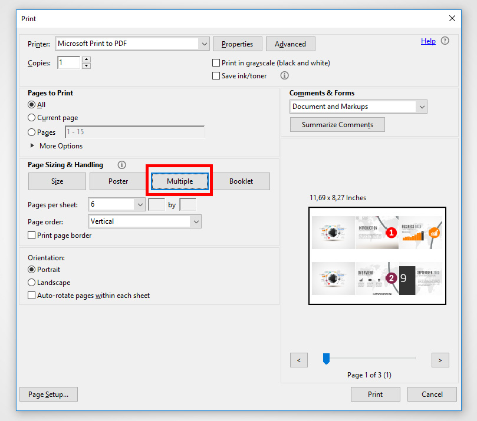
Task: Click the next page arrow in preview
Action: [440, 360]
